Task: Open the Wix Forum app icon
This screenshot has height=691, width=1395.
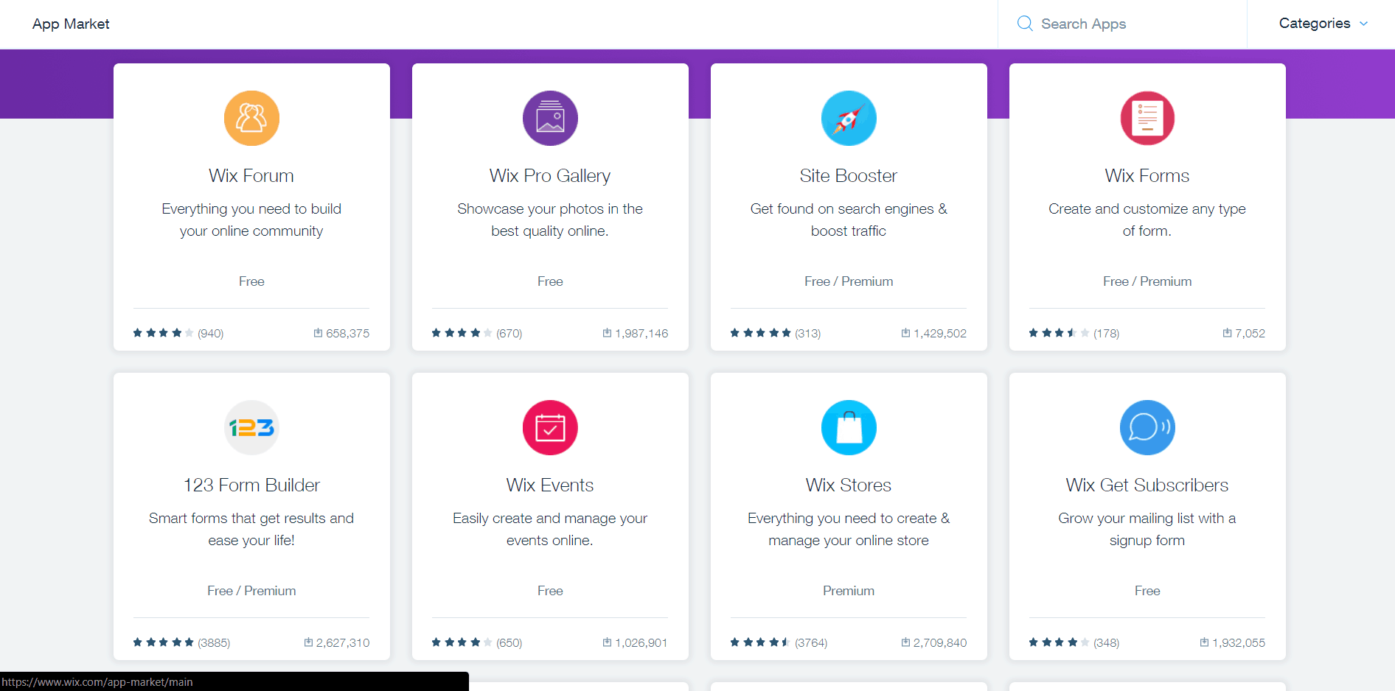Action: [251, 118]
